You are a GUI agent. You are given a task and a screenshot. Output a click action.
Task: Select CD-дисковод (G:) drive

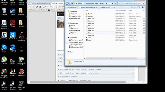(76, 47)
